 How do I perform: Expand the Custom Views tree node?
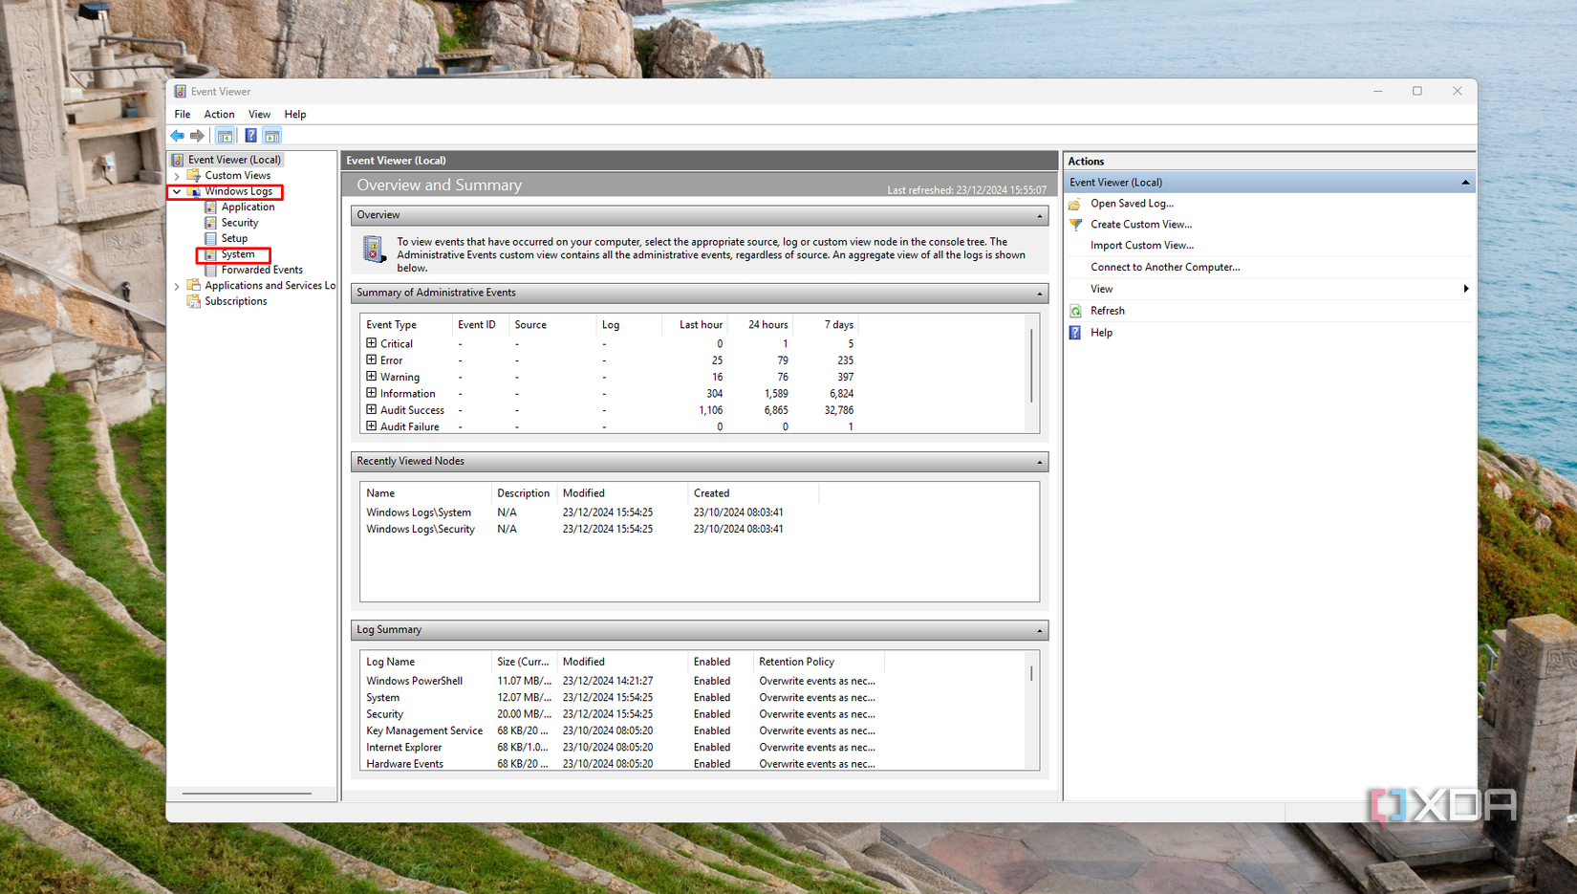point(176,175)
